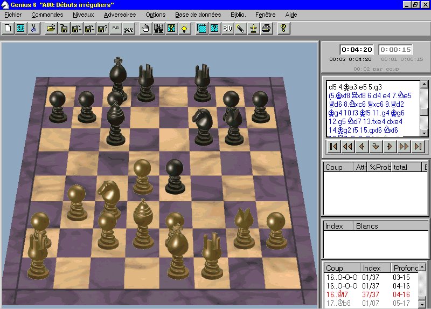The image size is (431, 309).
Task: Click the 0:00:15 black clock display
Action: pyautogui.click(x=395, y=50)
